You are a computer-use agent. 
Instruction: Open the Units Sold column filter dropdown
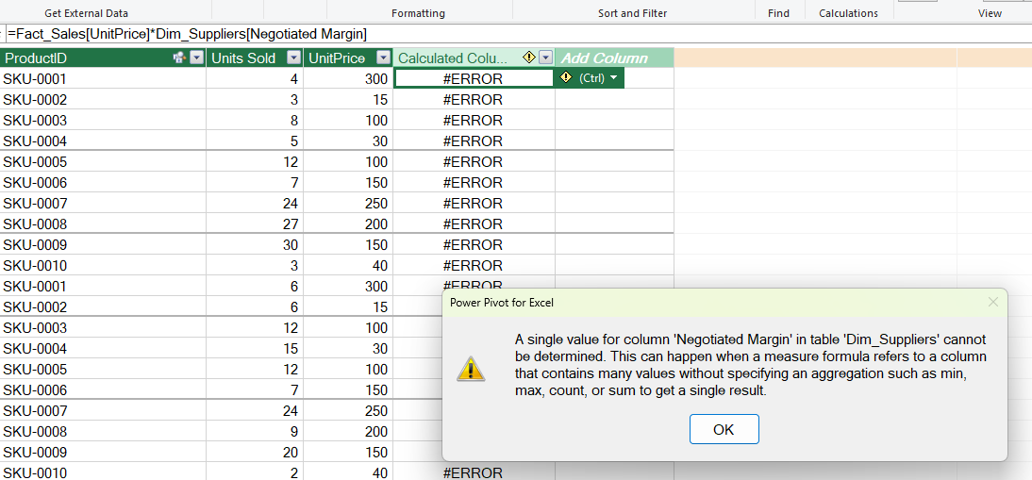[293, 58]
